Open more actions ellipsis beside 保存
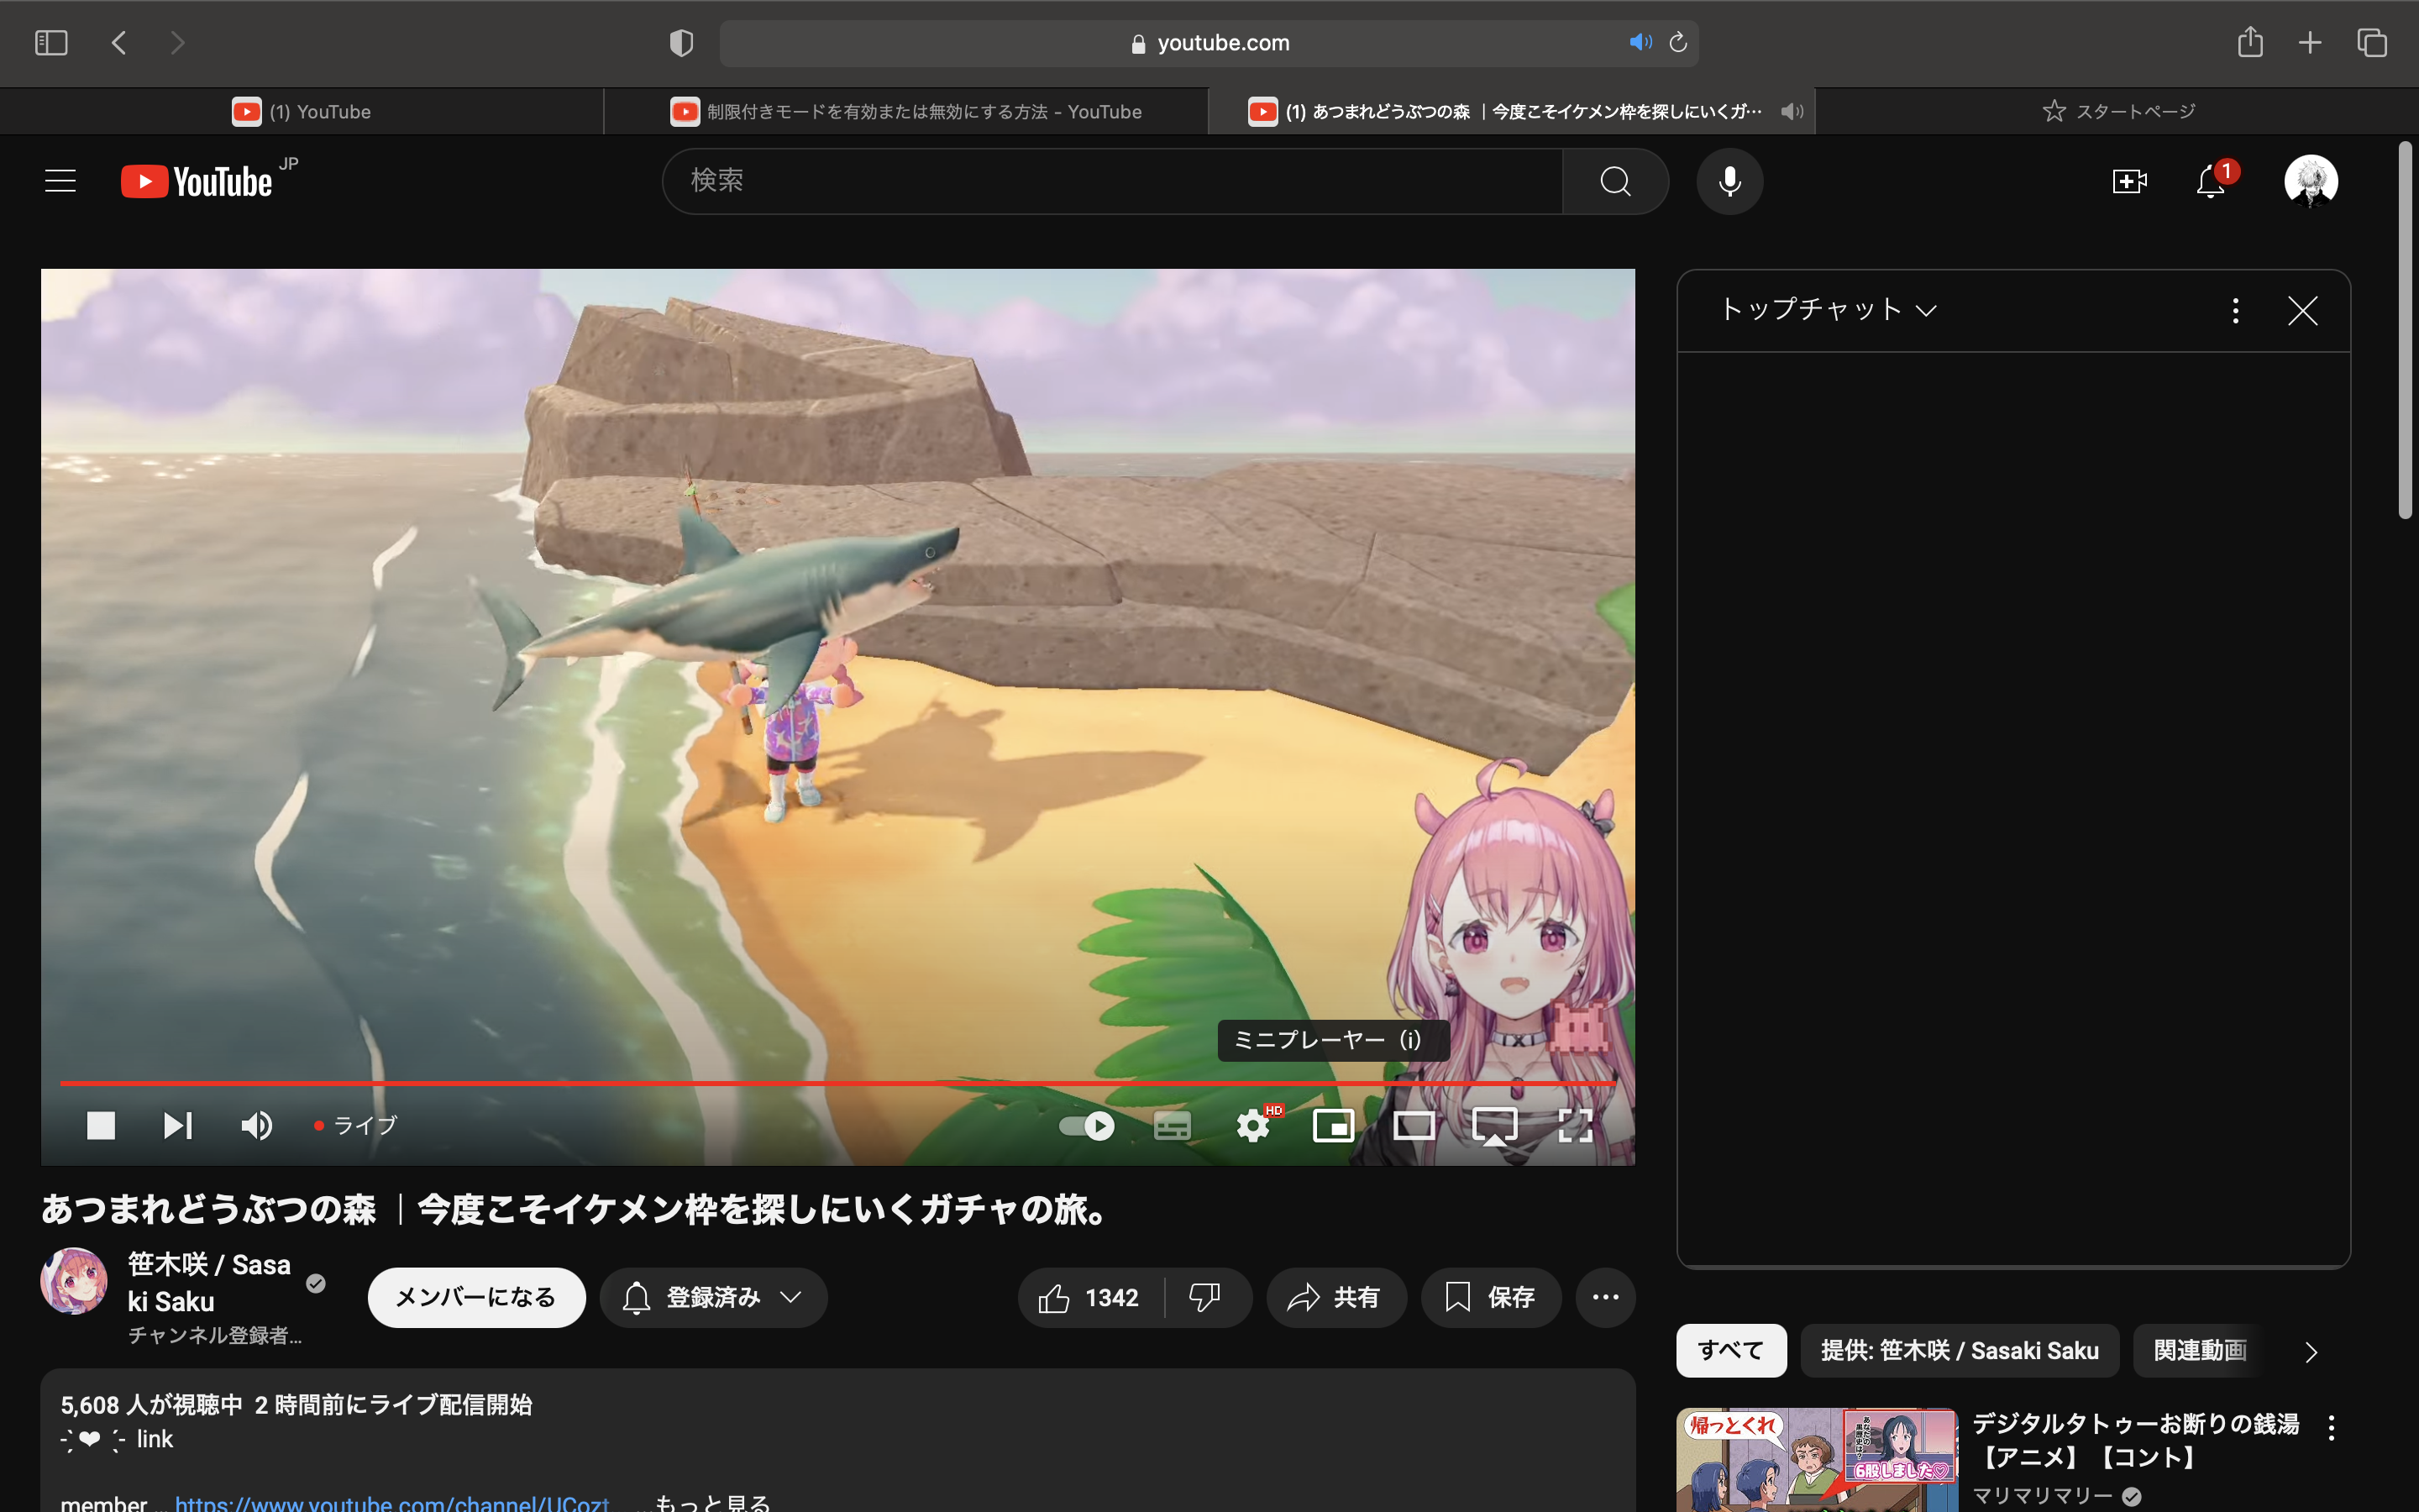The image size is (2419, 1512). tap(1605, 1298)
